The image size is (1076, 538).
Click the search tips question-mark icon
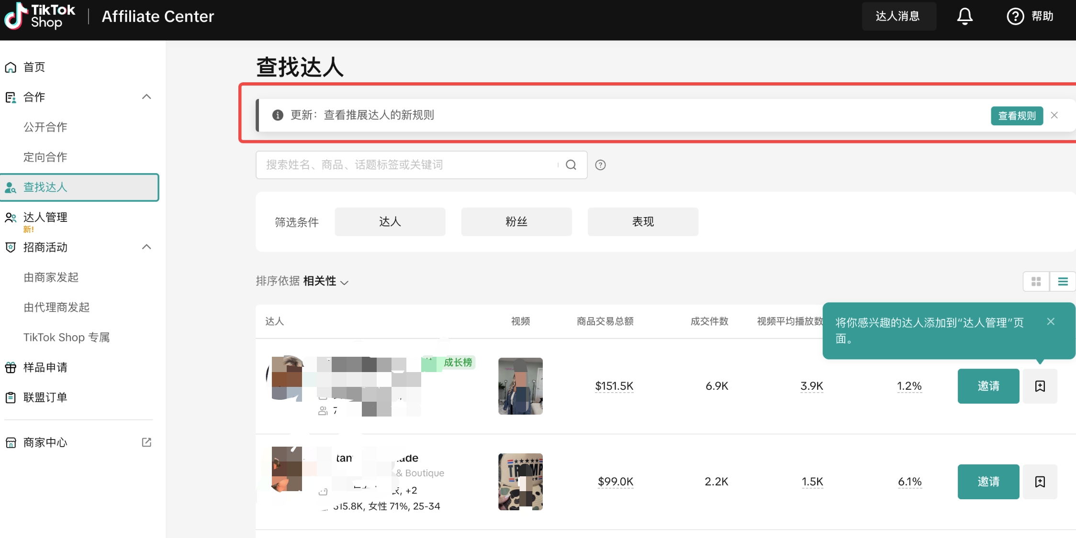pyautogui.click(x=600, y=165)
